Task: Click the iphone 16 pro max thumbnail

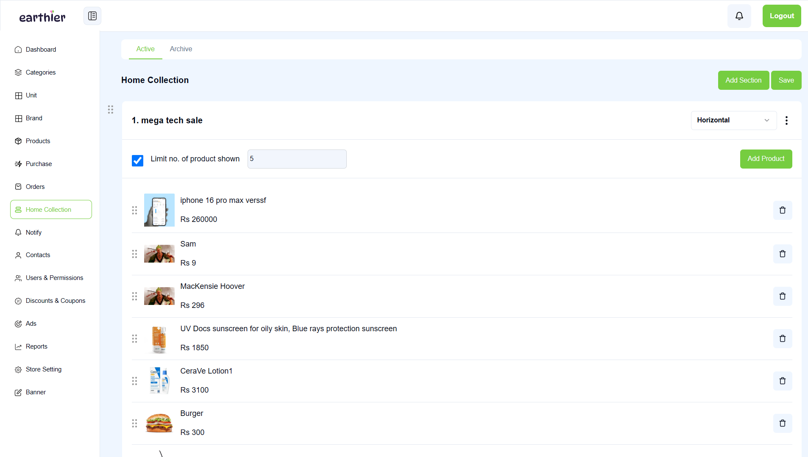Action: (159, 210)
